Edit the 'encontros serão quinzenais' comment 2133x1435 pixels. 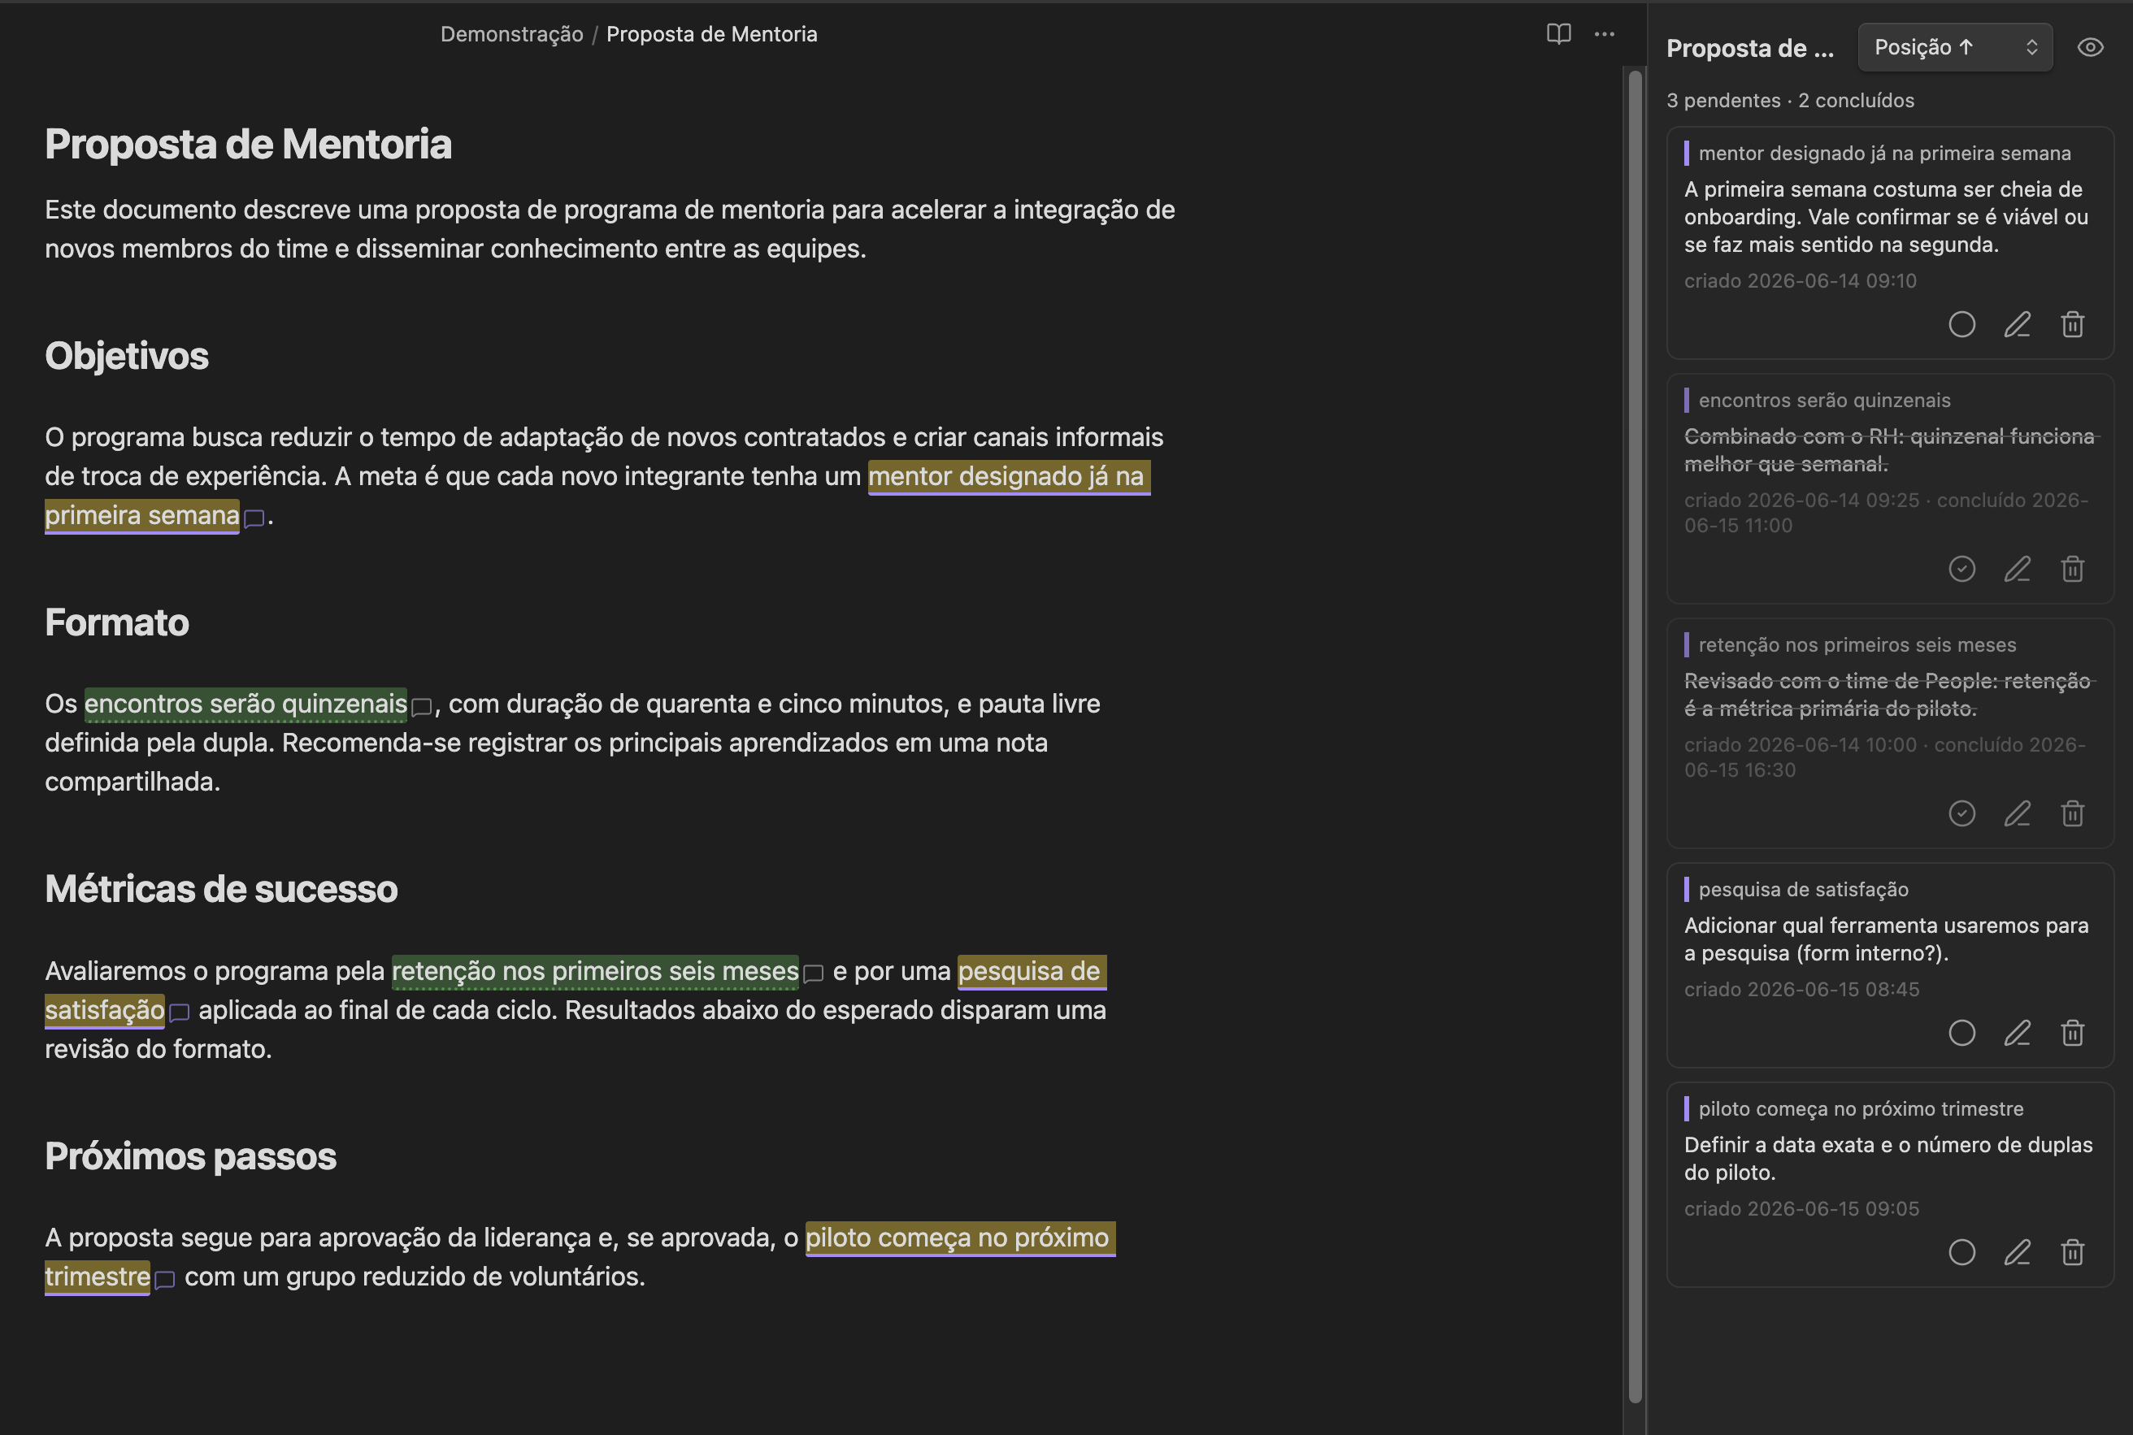click(2018, 568)
